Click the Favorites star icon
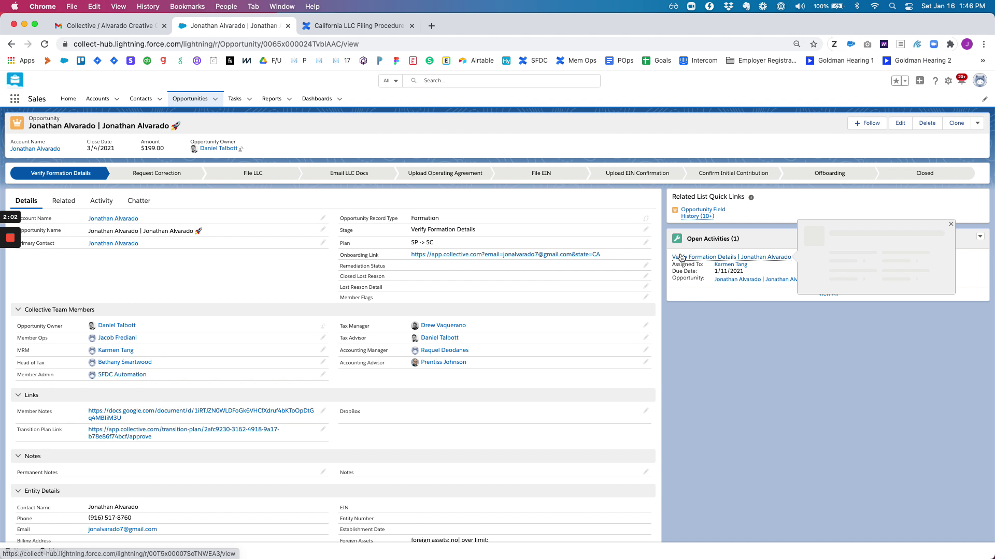This screenshot has height=559, width=995. (896, 81)
